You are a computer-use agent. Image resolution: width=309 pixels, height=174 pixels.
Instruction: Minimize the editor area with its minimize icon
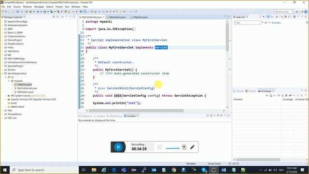tap(225, 17)
